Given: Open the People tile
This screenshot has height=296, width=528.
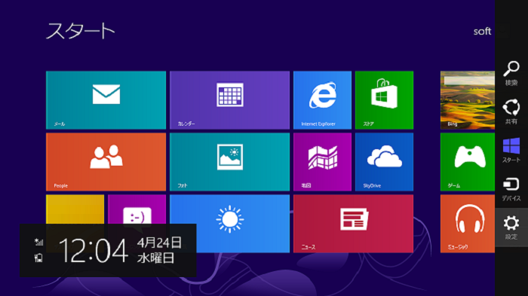Looking at the screenshot, I should tap(106, 162).
